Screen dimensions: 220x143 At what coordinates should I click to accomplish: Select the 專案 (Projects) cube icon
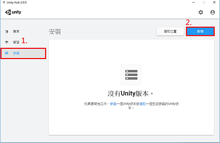[x=7, y=32]
